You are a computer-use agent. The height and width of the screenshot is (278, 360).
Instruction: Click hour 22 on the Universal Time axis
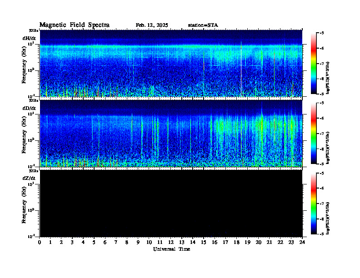280,243
